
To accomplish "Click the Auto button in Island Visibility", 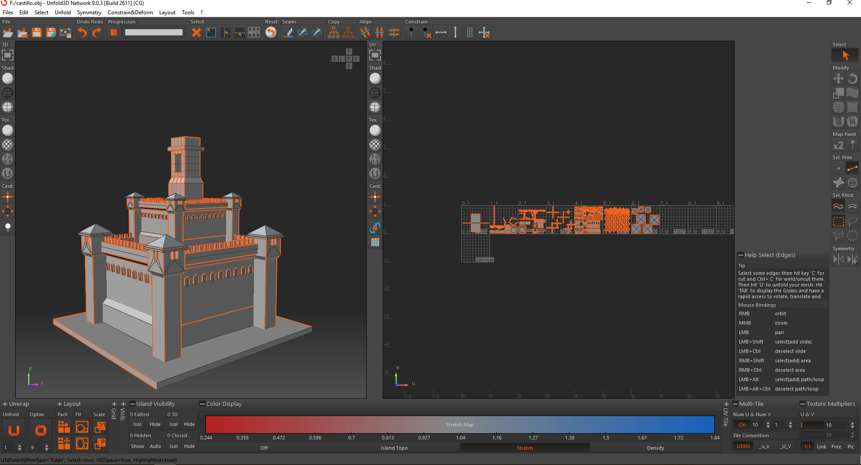I will coord(155,446).
